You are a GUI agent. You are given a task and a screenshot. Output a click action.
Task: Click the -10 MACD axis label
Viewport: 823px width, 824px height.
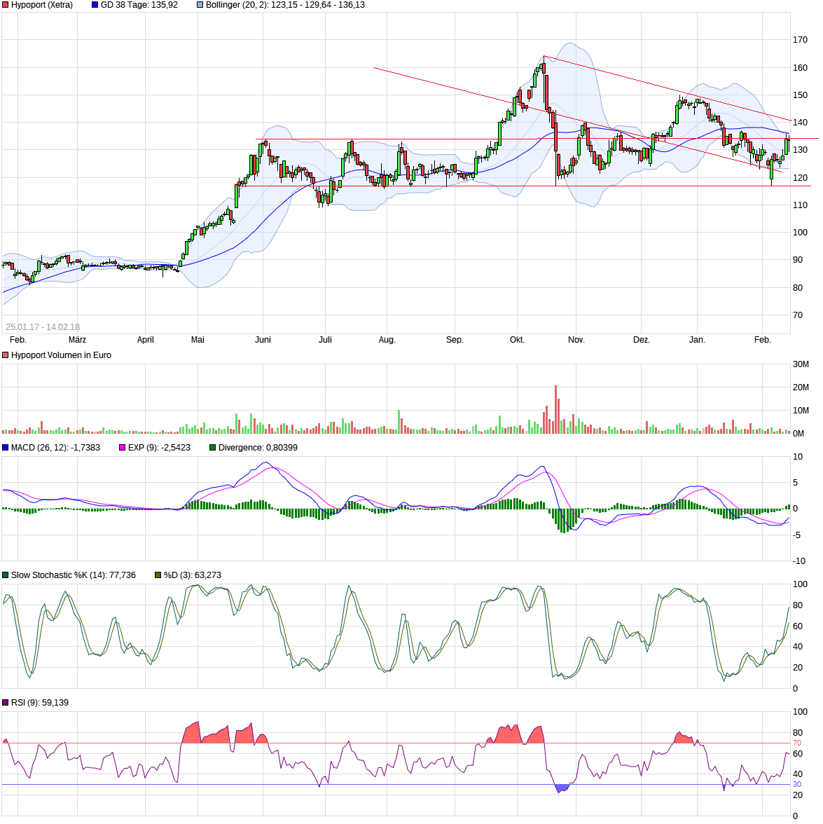[x=799, y=561]
